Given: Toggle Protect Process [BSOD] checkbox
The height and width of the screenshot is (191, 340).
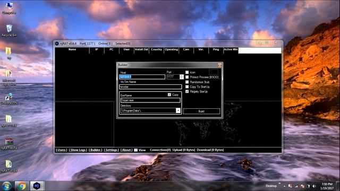Looking at the screenshot, I should (187, 77).
